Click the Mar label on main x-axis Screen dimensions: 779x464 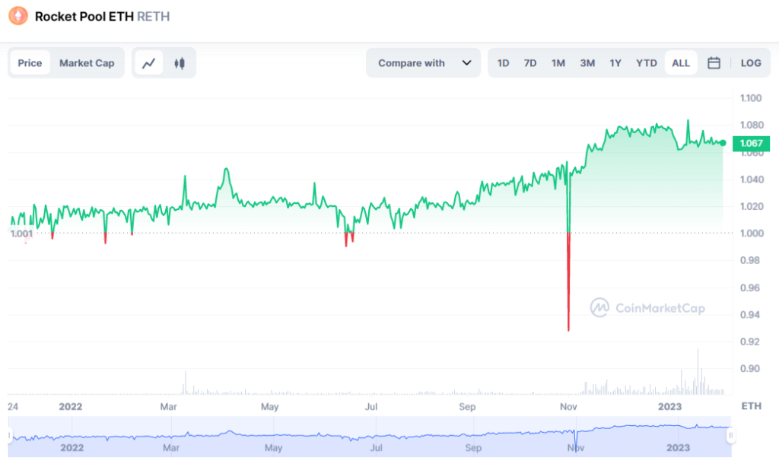point(168,406)
